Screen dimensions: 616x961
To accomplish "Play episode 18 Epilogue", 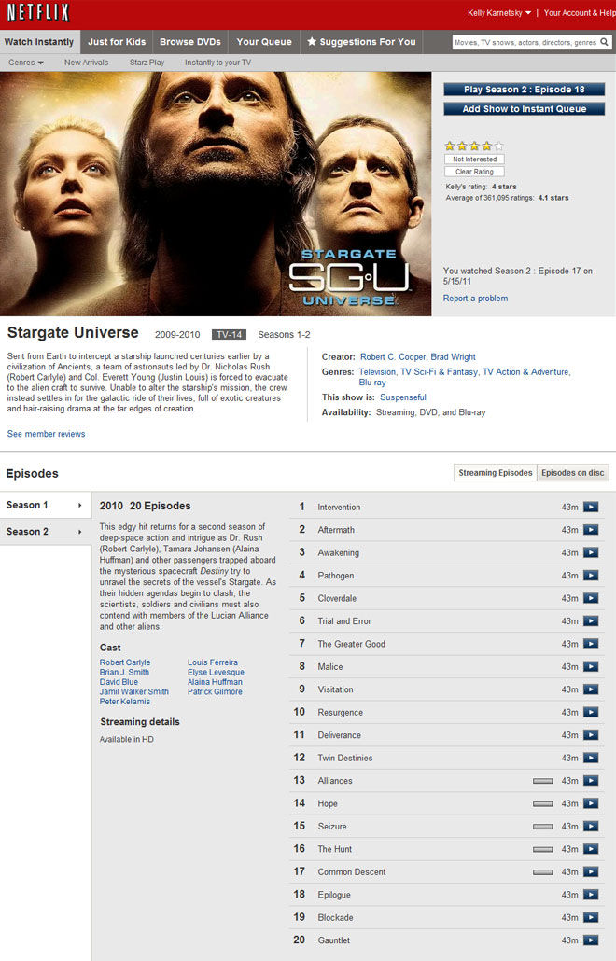I will click(x=590, y=894).
